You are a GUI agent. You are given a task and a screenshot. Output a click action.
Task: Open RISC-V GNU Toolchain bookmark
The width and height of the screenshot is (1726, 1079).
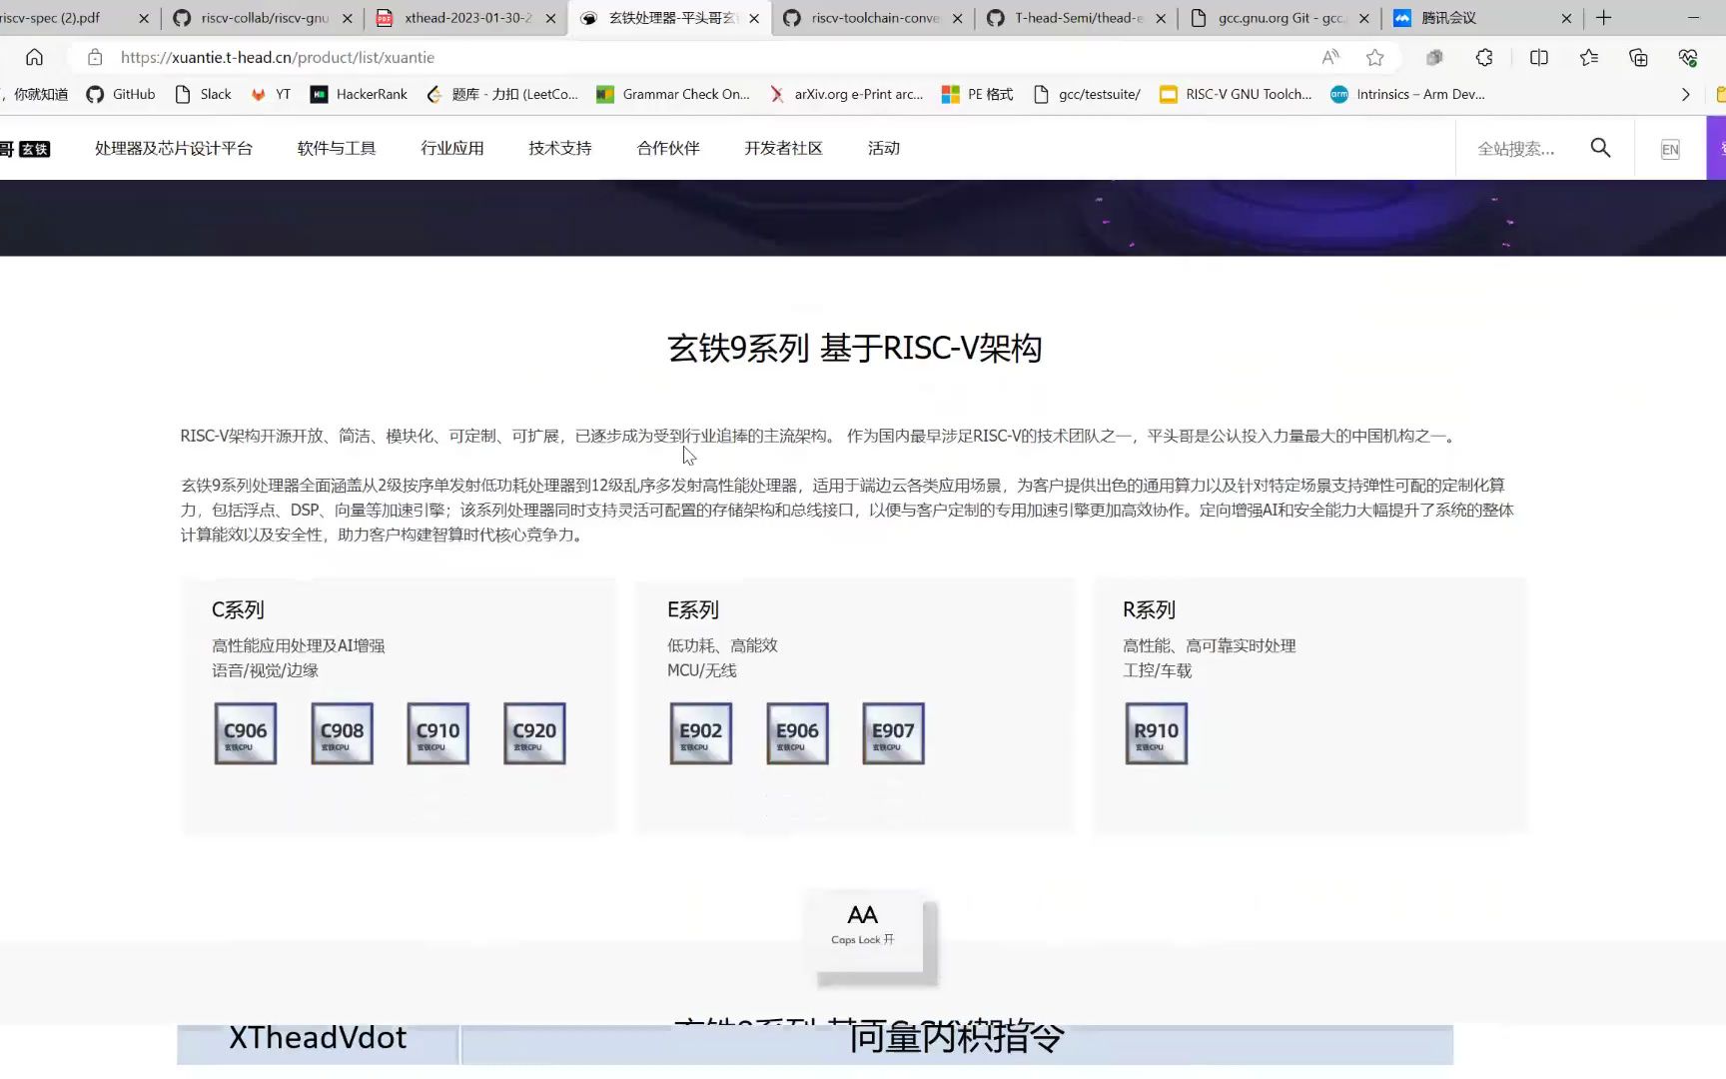(1236, 94)
